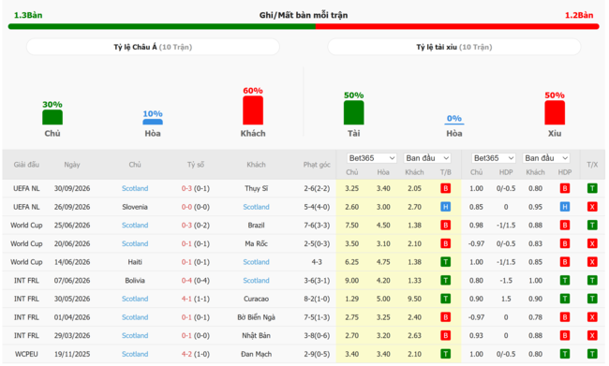Screen dimensions: 609x366
Task: Click odds value 7.50 in Brazil row
Action: [352, 225]
